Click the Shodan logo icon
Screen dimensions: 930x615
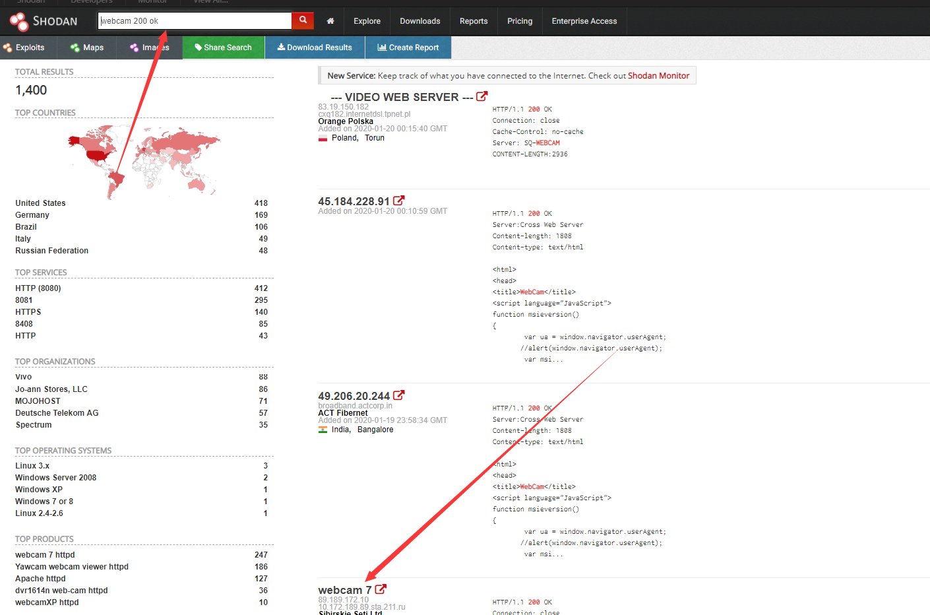(x=19, y=22)
